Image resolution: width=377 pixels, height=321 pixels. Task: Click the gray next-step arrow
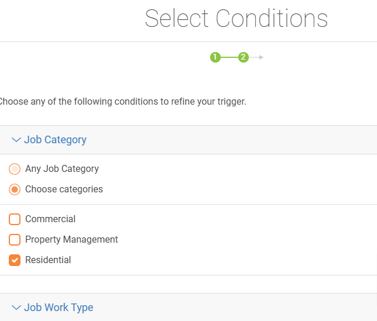point(261,57)
